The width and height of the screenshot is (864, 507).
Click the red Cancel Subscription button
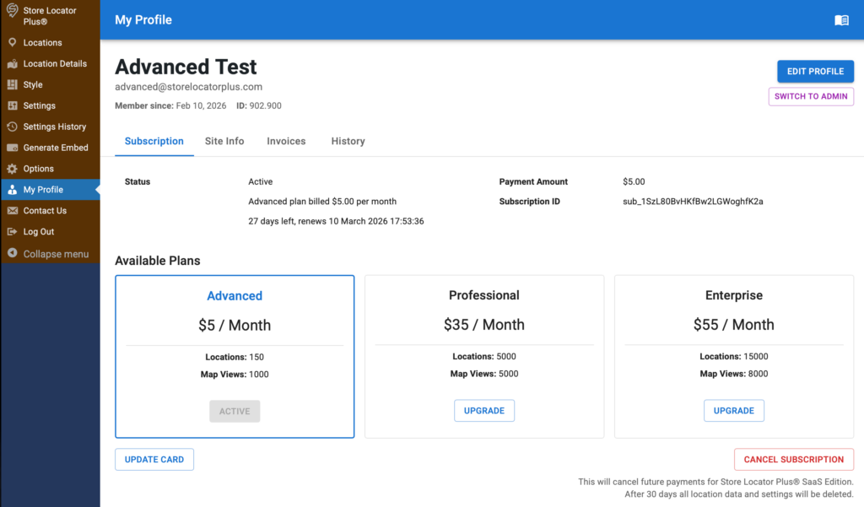(793, 460)
